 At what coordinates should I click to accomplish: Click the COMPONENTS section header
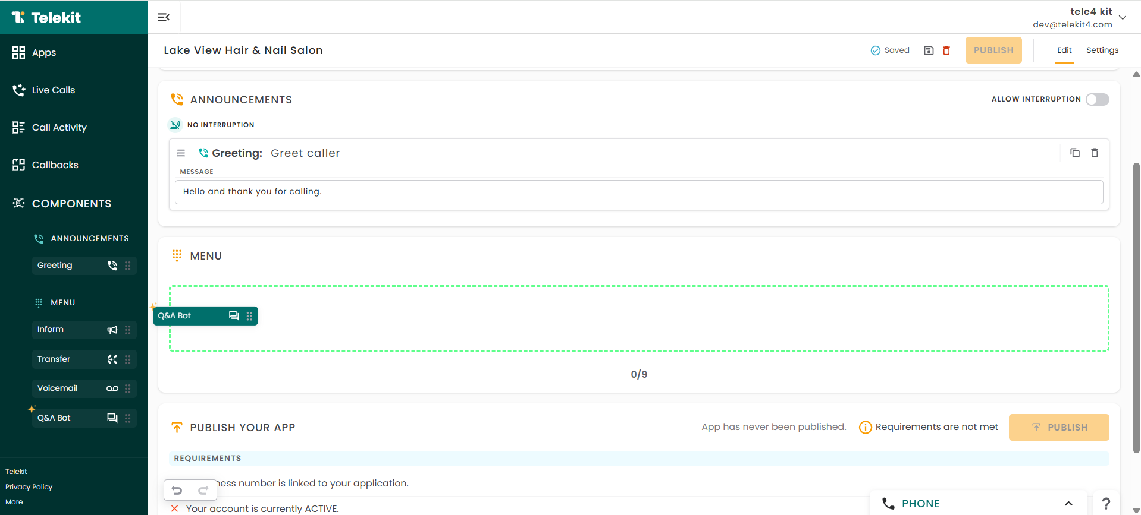tap(62, 203)
